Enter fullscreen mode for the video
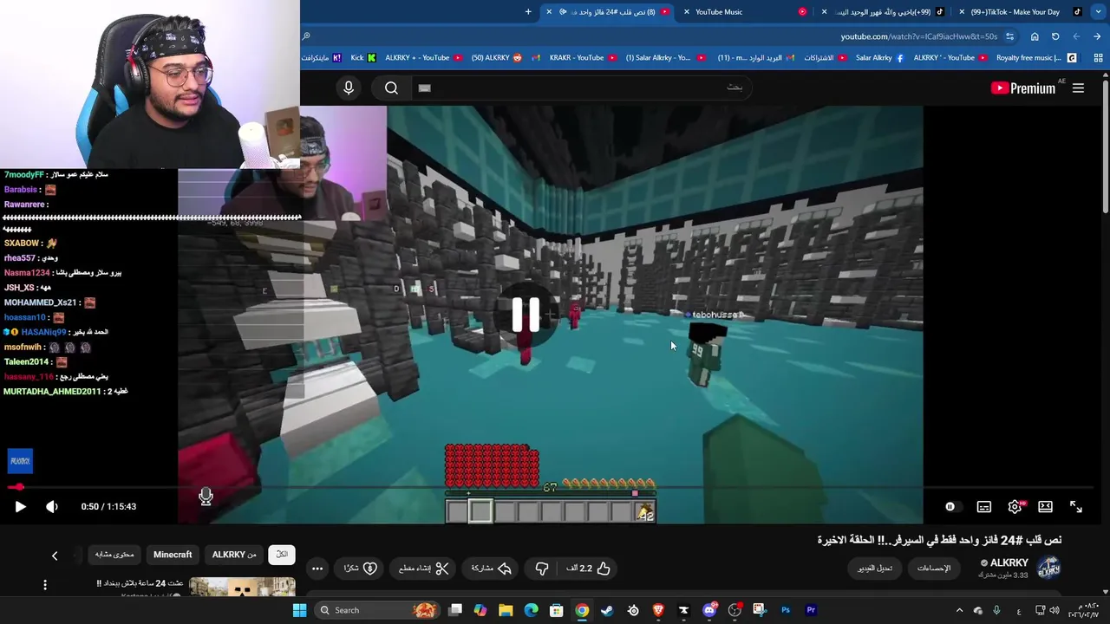This screenshot has width=1110, height=624. click(x=1076, y=507)
